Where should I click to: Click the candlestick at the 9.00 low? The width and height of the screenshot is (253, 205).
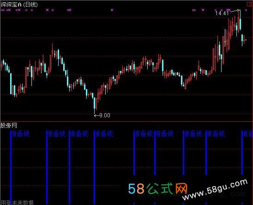(x=94, y=106)
